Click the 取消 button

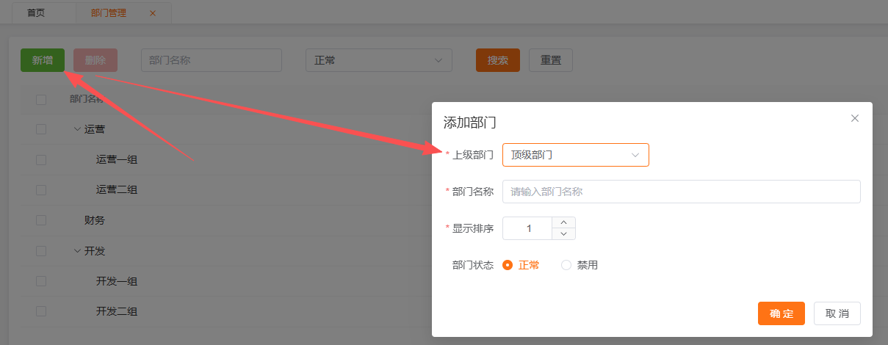pos(837,313)
